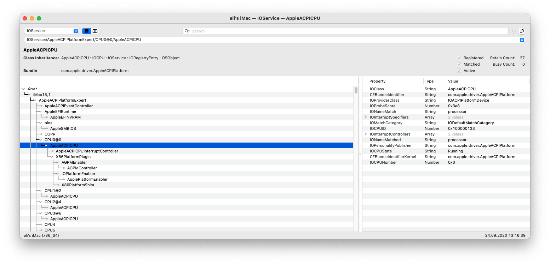Toggle the Matched checkbox

(459, 64)
